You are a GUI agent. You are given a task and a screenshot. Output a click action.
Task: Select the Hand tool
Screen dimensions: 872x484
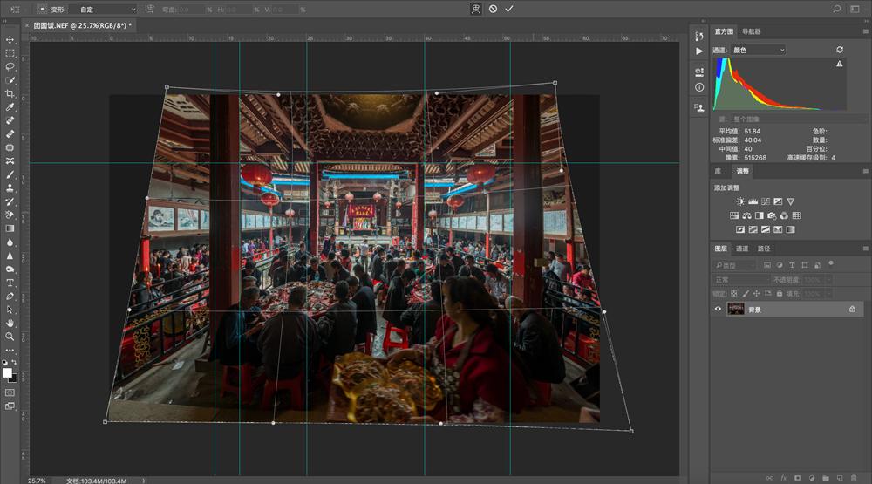click(x=10, y=323)
